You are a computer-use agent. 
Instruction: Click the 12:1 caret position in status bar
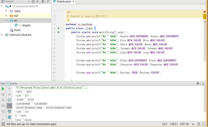(164, 124)
